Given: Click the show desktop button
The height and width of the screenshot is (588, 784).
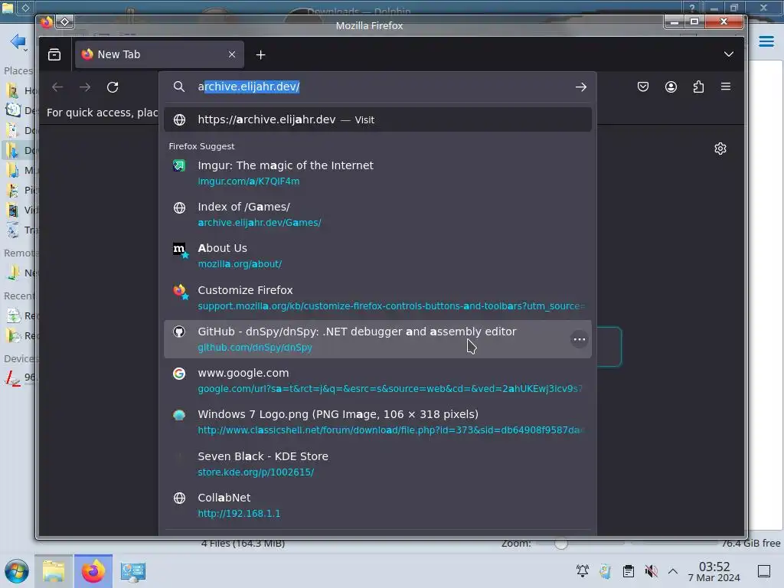Looking at the screenshot, I should point(763,571).
